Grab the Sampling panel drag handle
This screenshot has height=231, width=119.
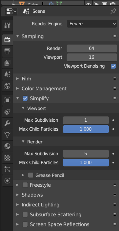(x=115, y=36)
